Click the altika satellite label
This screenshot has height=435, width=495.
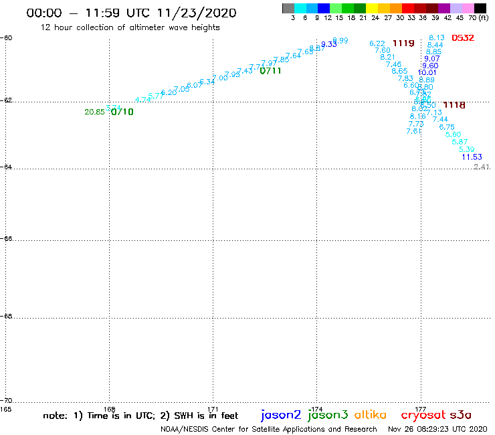(x=371, y=414)
